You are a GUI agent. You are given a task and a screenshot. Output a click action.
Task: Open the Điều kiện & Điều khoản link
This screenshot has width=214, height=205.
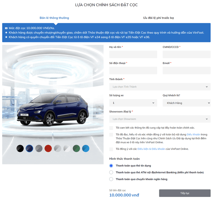(151, 149)
